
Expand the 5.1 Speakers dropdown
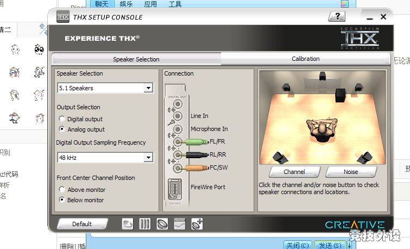148,88
